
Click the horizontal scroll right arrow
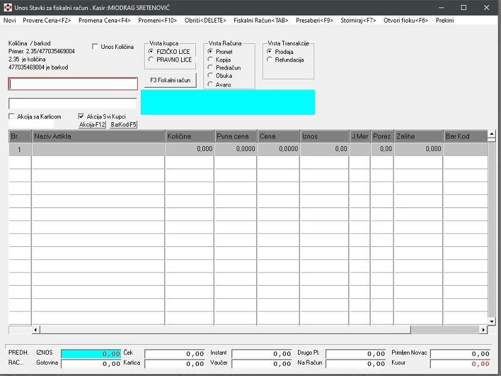pos(483,330)
